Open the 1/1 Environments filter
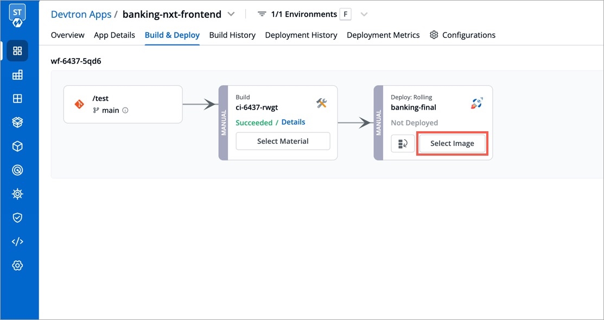Viewport: 604px width, 320px height. pyautogui.click(x=297, y=14)
